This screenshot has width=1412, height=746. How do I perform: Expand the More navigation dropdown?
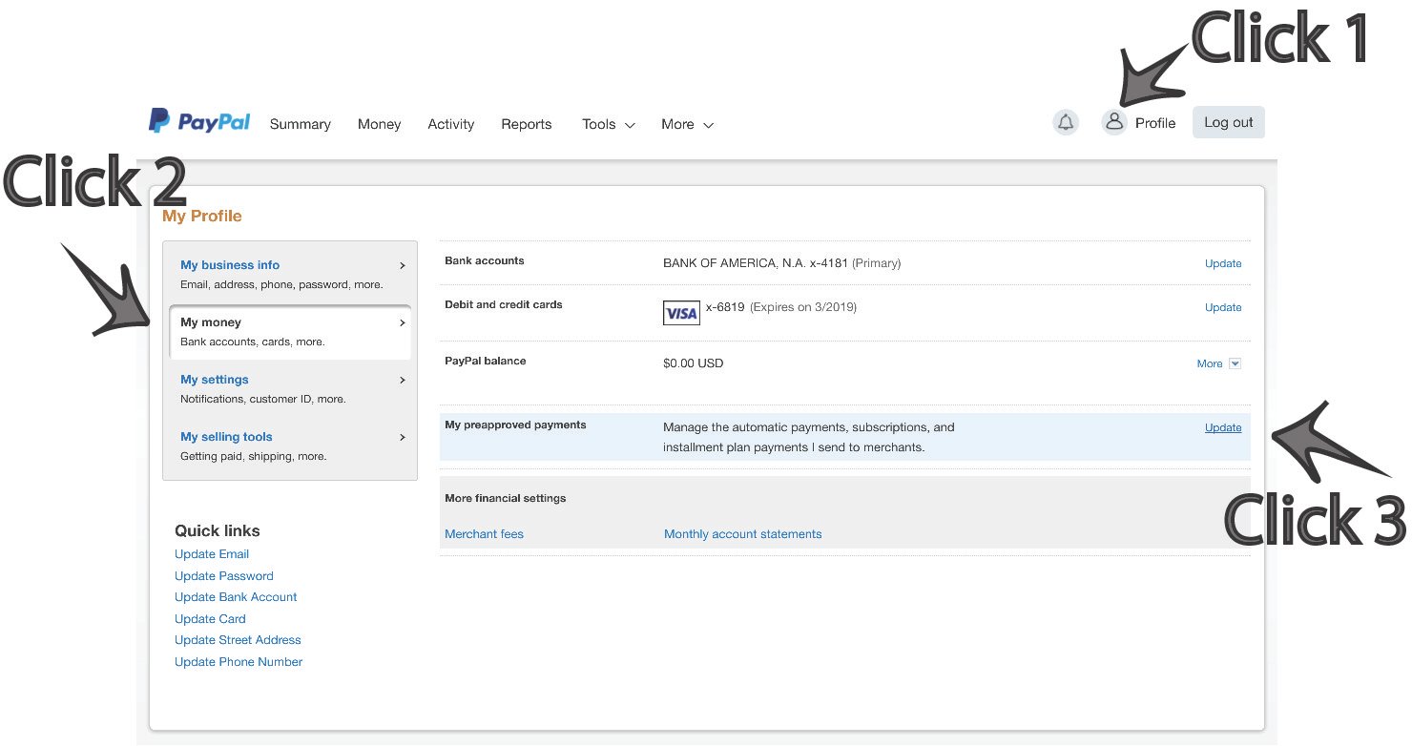pyautogui.click(x=687, y=124)
